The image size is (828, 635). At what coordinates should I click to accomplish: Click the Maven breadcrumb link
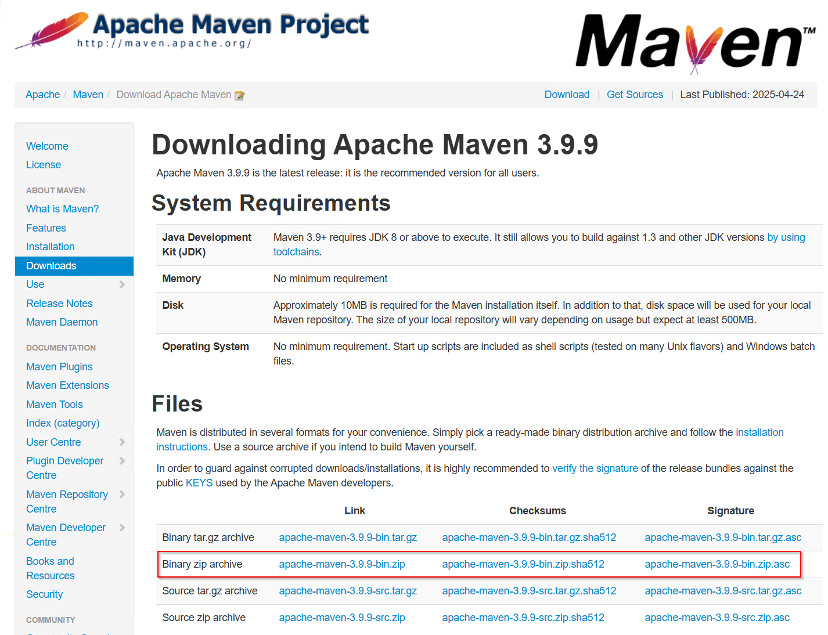click(88, 95)
